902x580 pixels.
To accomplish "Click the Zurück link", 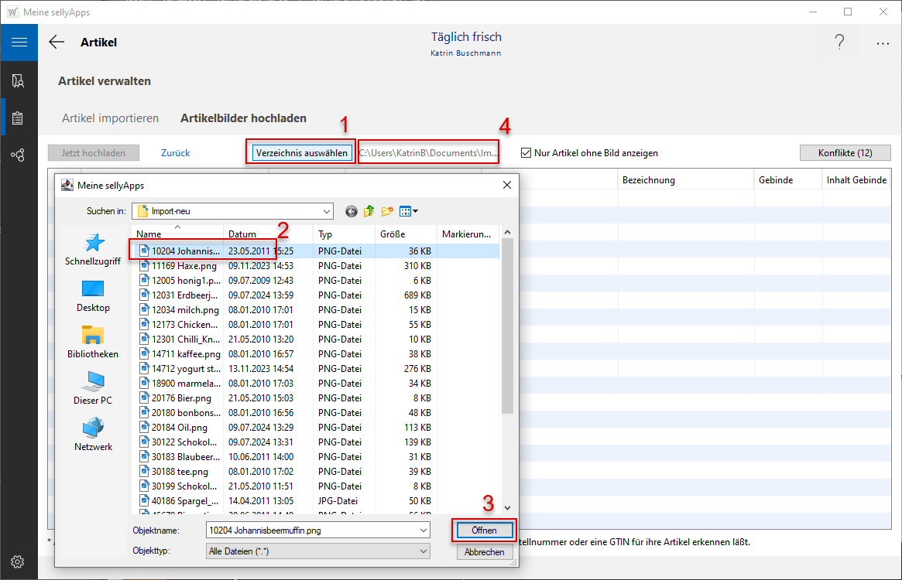I will click(x=175, y=153).
